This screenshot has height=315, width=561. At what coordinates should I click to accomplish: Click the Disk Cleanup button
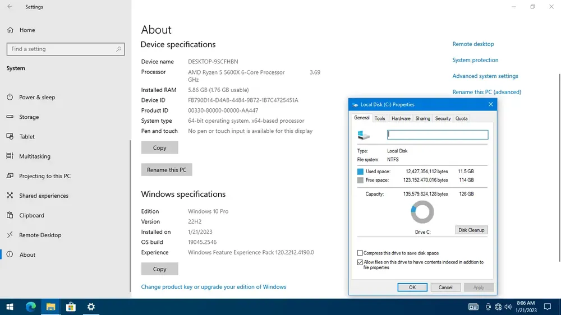[471, 230]
